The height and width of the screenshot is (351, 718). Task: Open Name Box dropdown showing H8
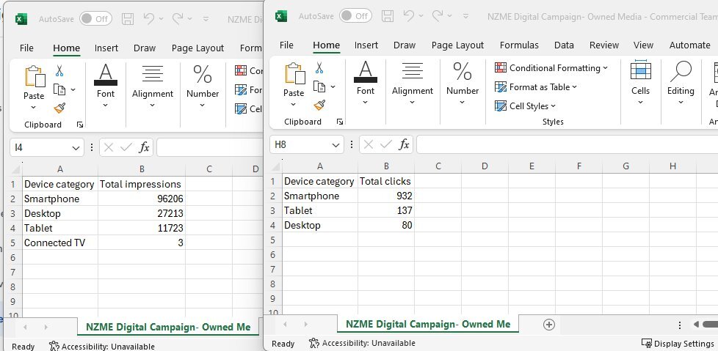336,145
